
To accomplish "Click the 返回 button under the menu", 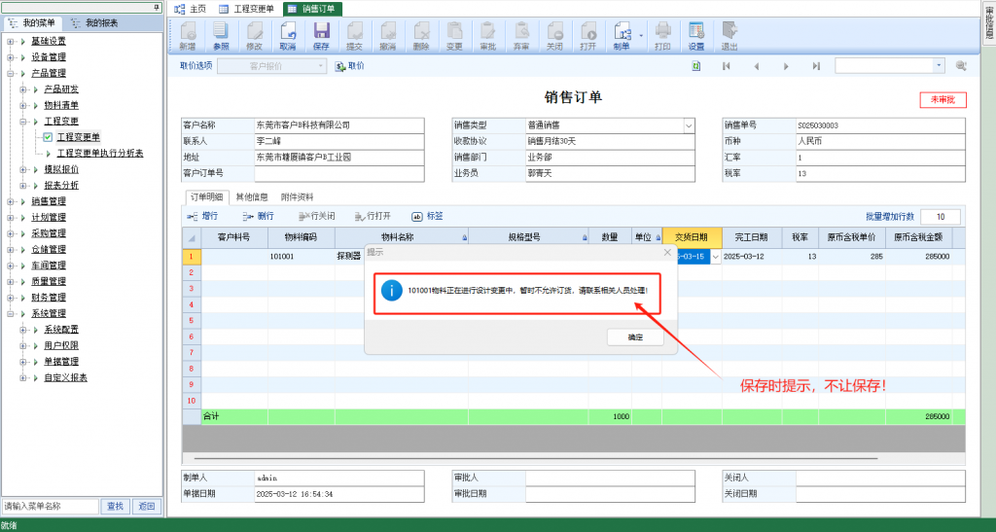I will [x=147, y=506].
